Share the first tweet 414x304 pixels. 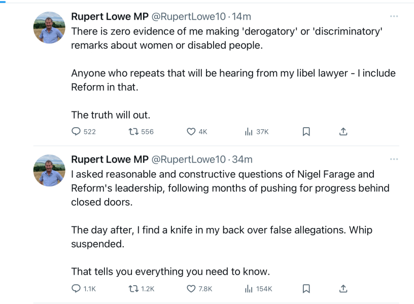click(343, 131)
